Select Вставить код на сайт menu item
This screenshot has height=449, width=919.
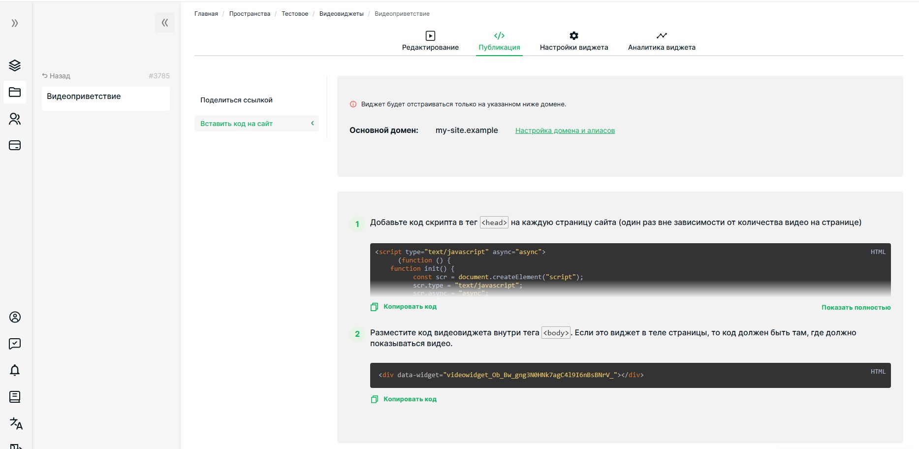coord(256,124)
